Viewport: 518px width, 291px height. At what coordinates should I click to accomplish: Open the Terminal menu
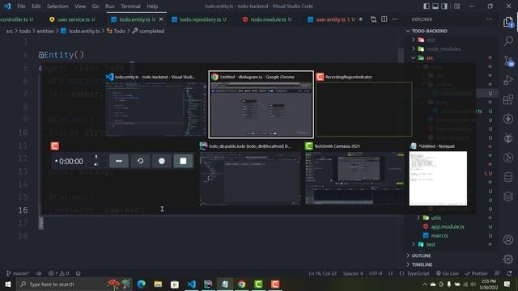(130, 6)
